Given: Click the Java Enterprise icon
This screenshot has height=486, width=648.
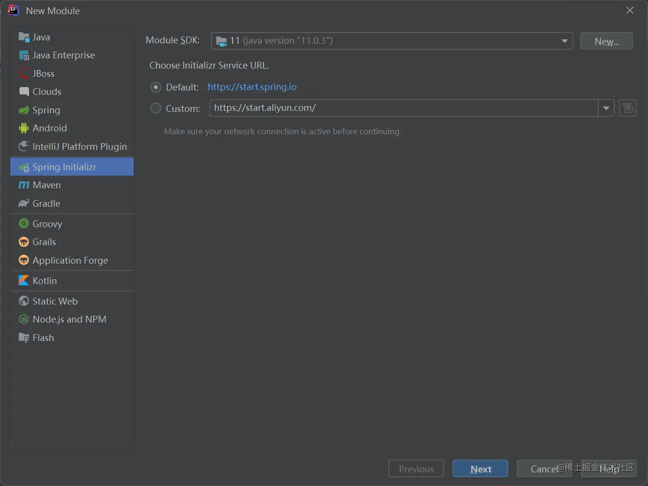Looking at the screenshot, I should 24,55.
